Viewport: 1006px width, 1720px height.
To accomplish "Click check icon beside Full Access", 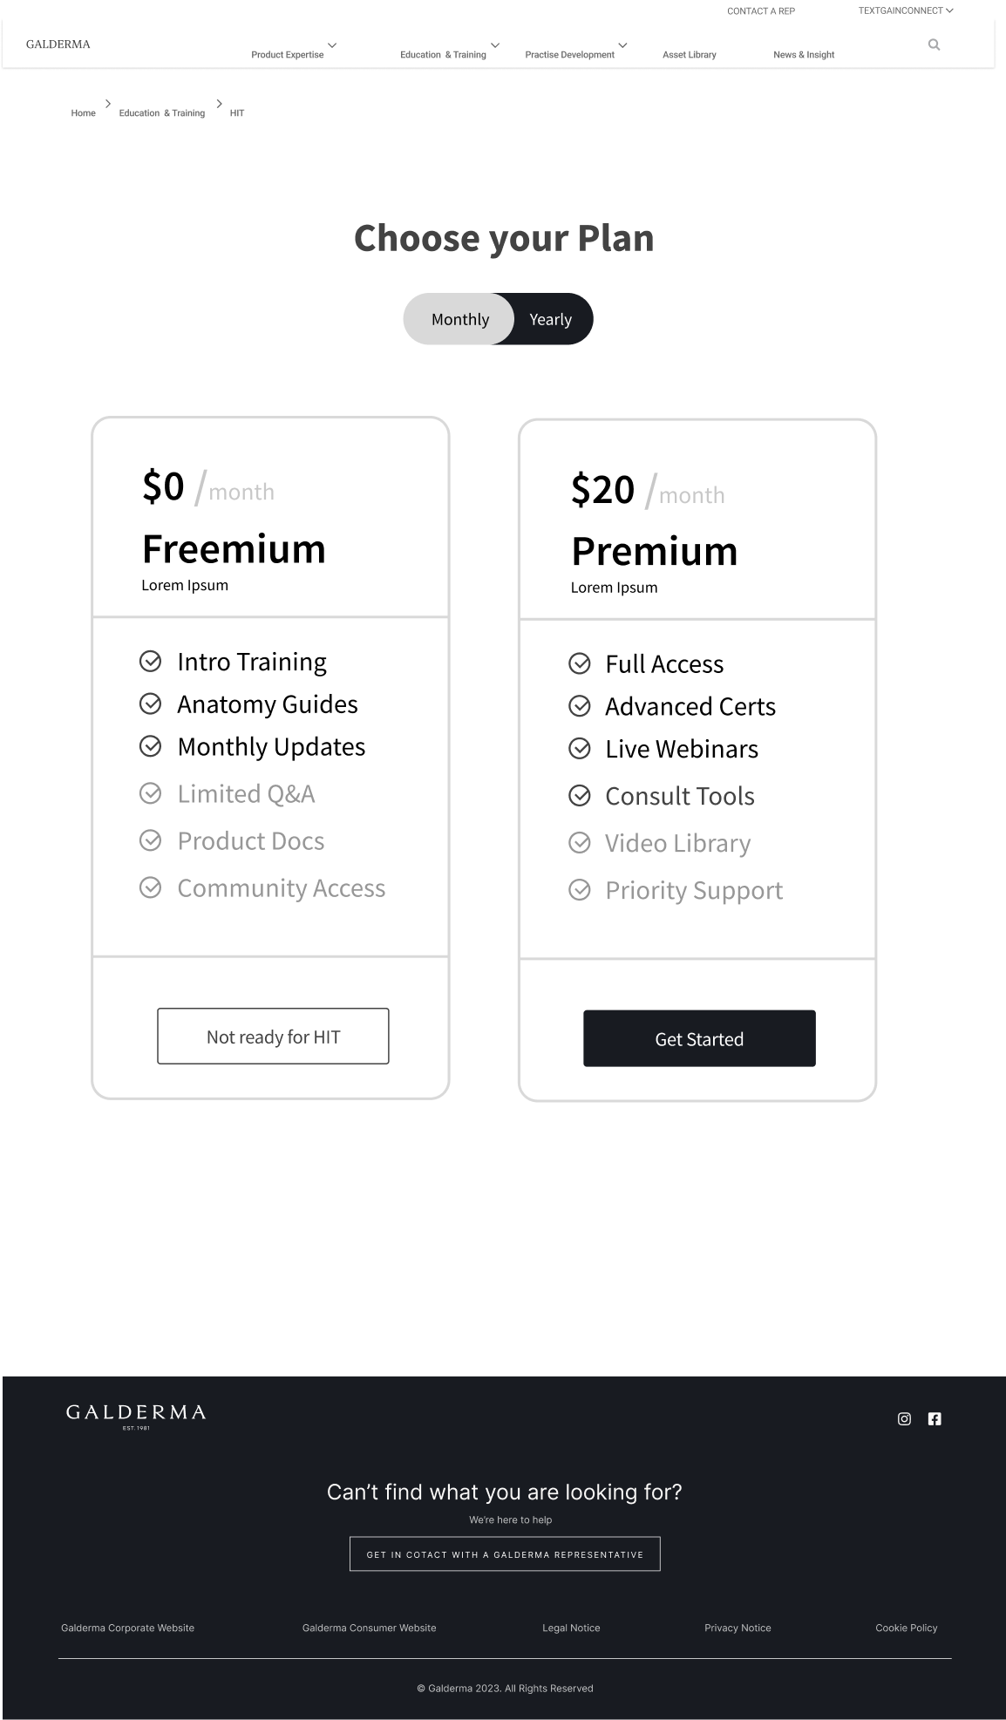I will [580, 664].
